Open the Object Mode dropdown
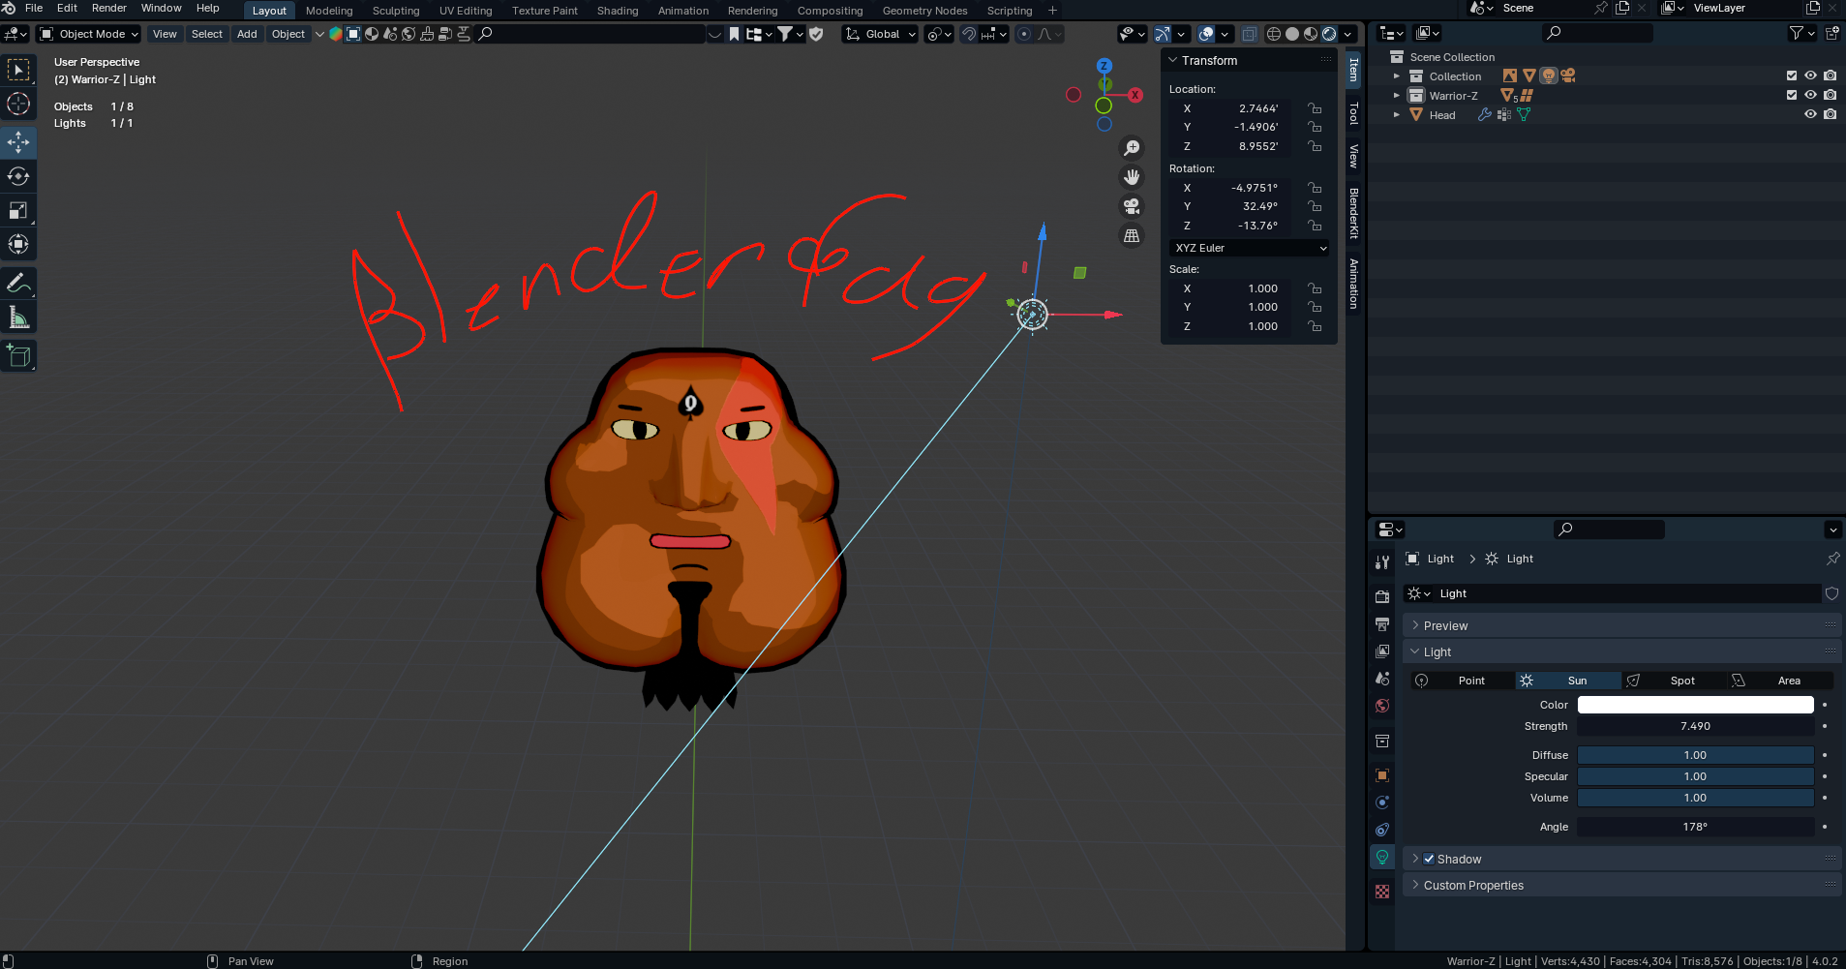The image size is (1846, 969). [89, 34]
